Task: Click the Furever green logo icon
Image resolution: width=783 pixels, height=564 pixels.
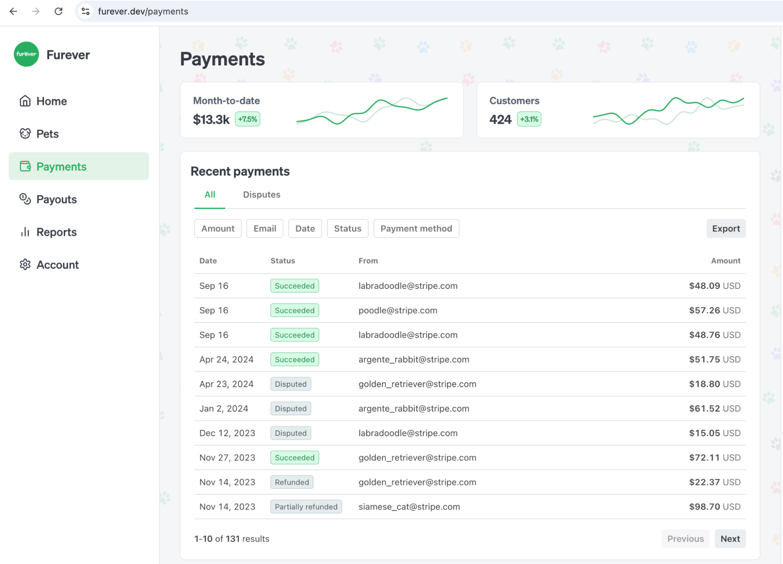Action: click(26, 54)
